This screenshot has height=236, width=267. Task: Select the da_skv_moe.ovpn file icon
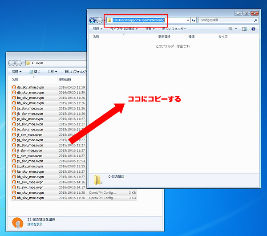pyautogui.click(x=14, y=87)
